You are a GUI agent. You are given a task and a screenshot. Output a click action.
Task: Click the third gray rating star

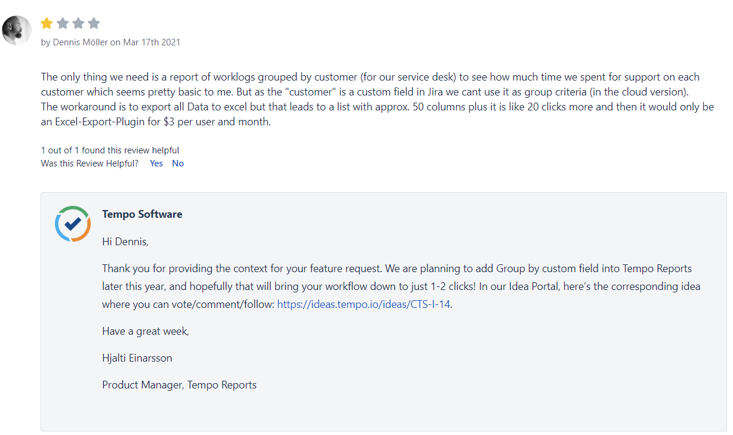coord(78,23)
